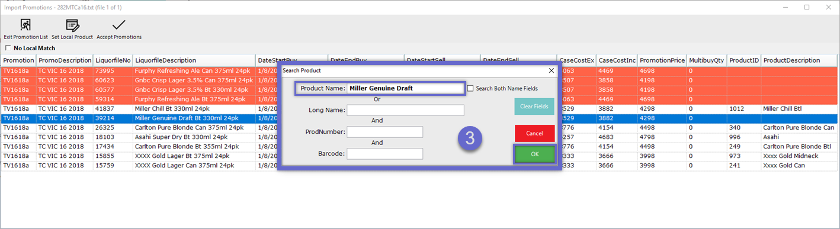Click the Accept Promotions checkmark icon
The image size is (840, 229).
pos(119,25)
